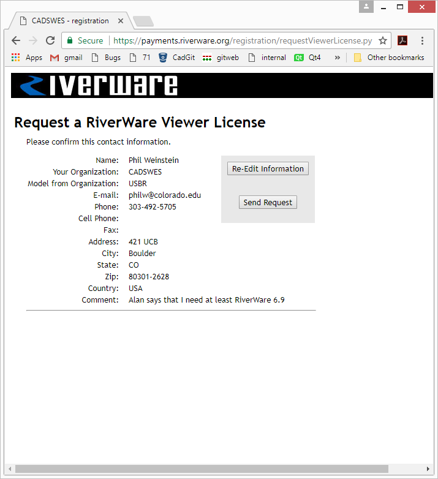
Task: Click the zip value 80301-2628
Action: pos(149,276)
